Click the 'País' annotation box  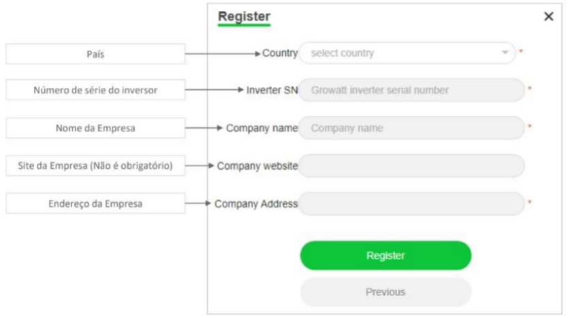point(95,54)
